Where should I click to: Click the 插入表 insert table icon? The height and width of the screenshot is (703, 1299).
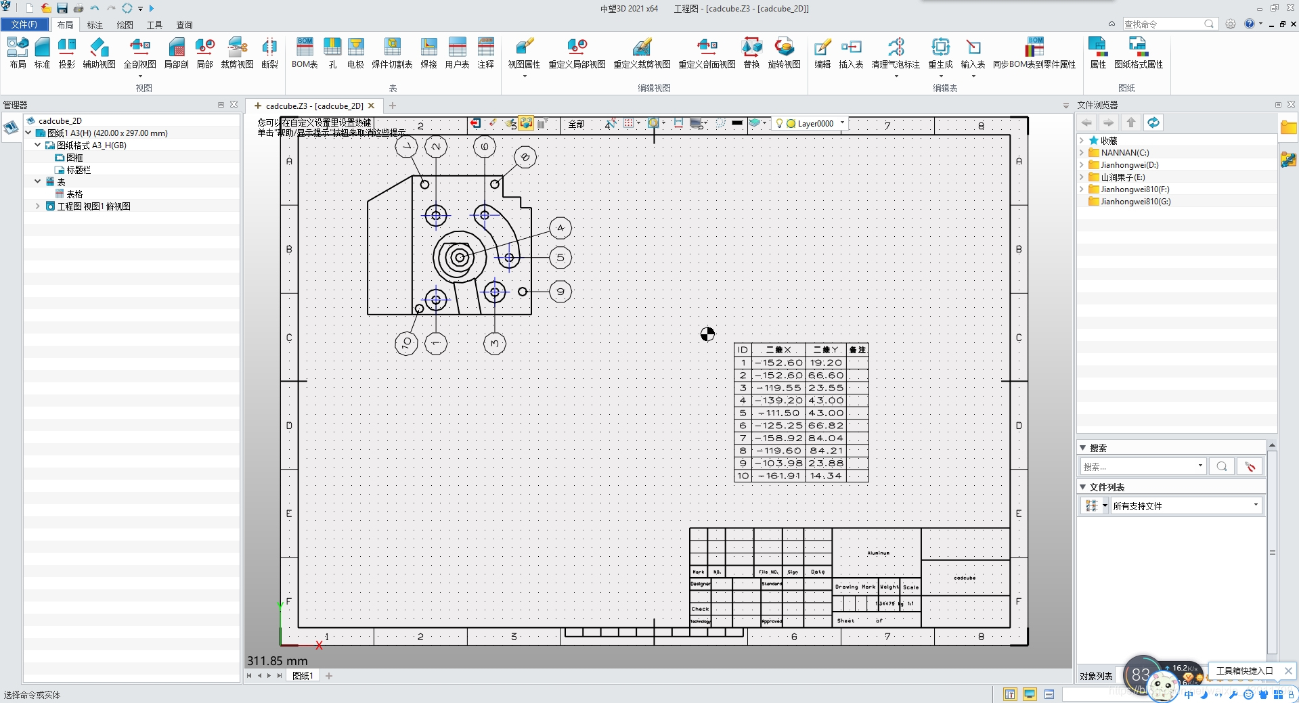coord(851,53)
